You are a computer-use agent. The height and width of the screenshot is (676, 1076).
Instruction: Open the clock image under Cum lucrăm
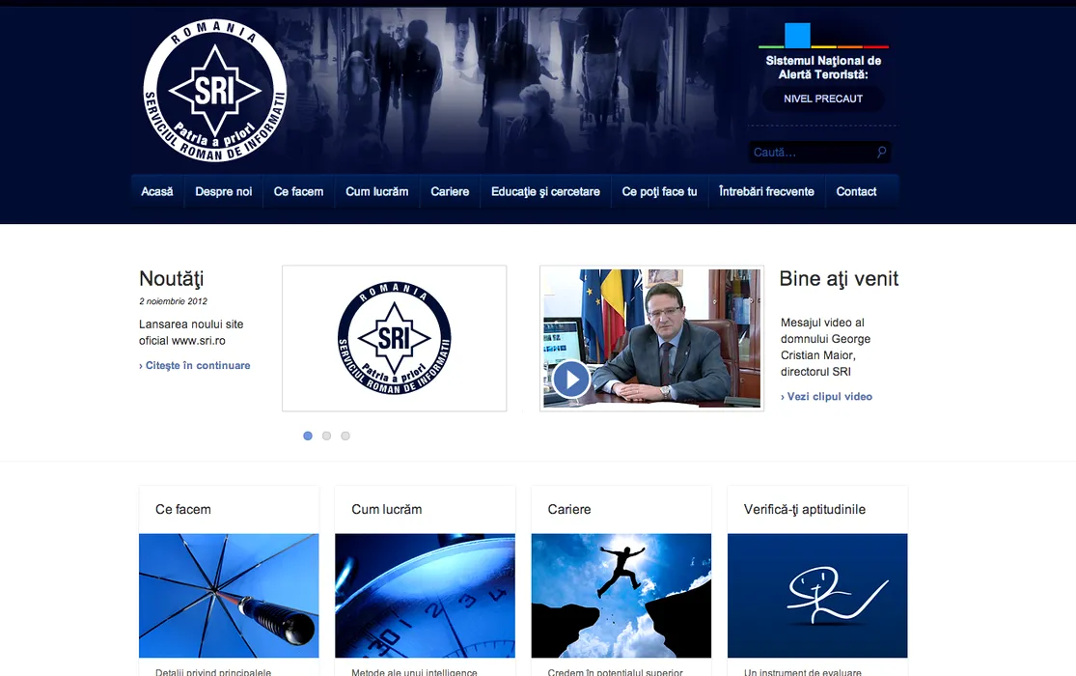click(x=425, y=595)
